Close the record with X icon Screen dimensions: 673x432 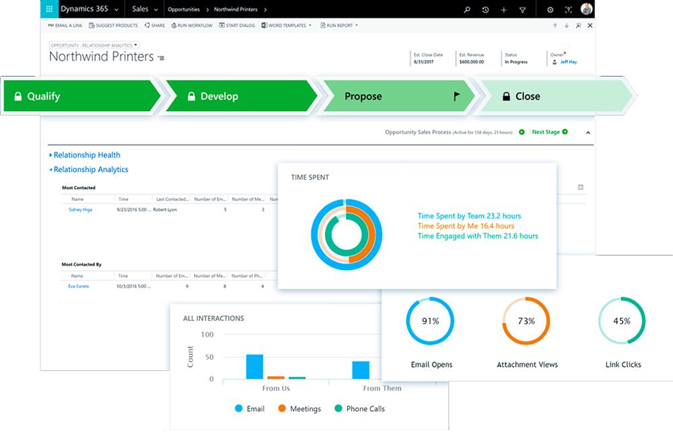pos(590,26)
